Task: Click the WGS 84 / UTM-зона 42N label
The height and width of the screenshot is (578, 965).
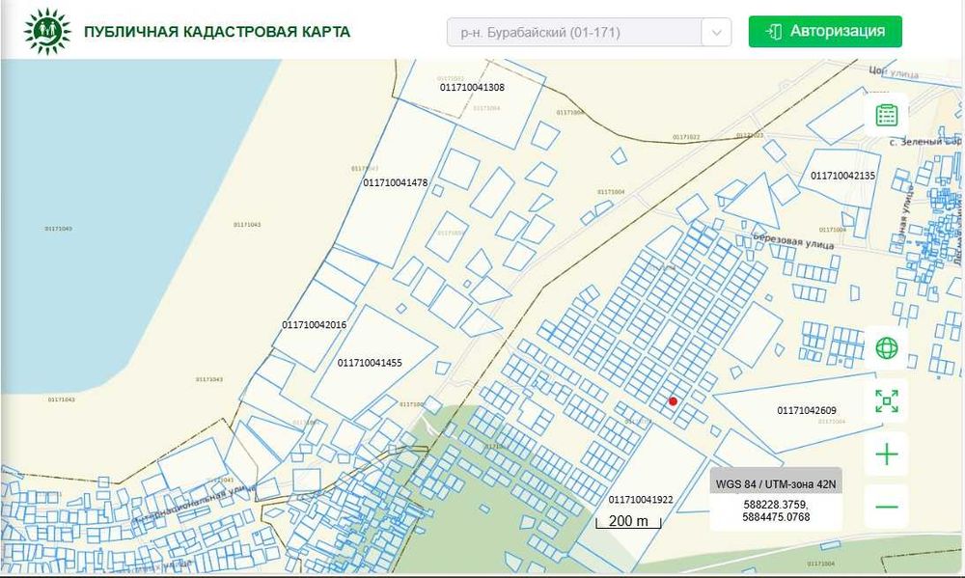Action: coord(776,483)
